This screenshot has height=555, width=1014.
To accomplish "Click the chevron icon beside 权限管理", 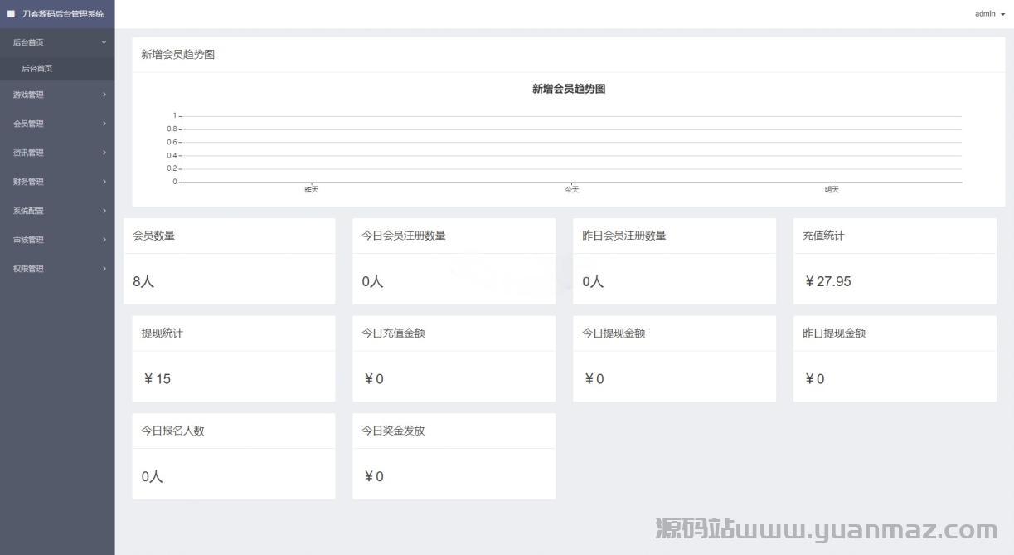I will point(104,269).
